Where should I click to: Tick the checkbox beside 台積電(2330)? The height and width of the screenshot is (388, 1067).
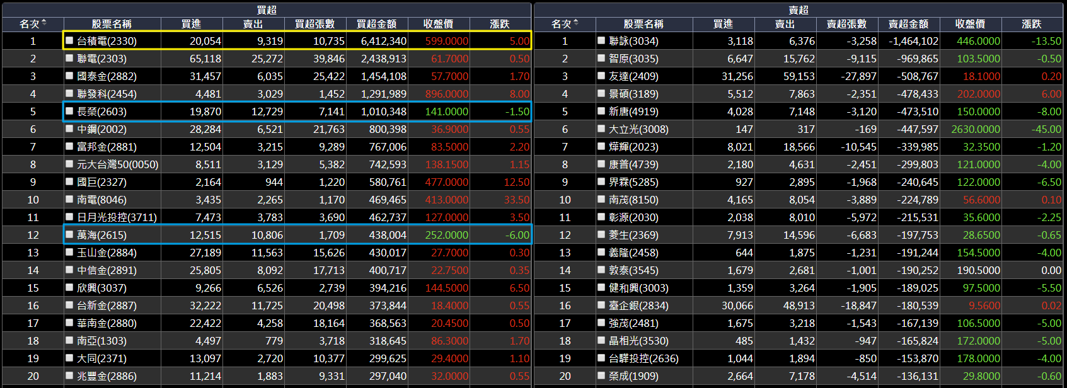[70, 40]
